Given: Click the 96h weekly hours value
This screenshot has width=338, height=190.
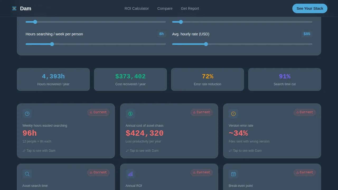Looking at the screenshot, I should tap(30, 133).
